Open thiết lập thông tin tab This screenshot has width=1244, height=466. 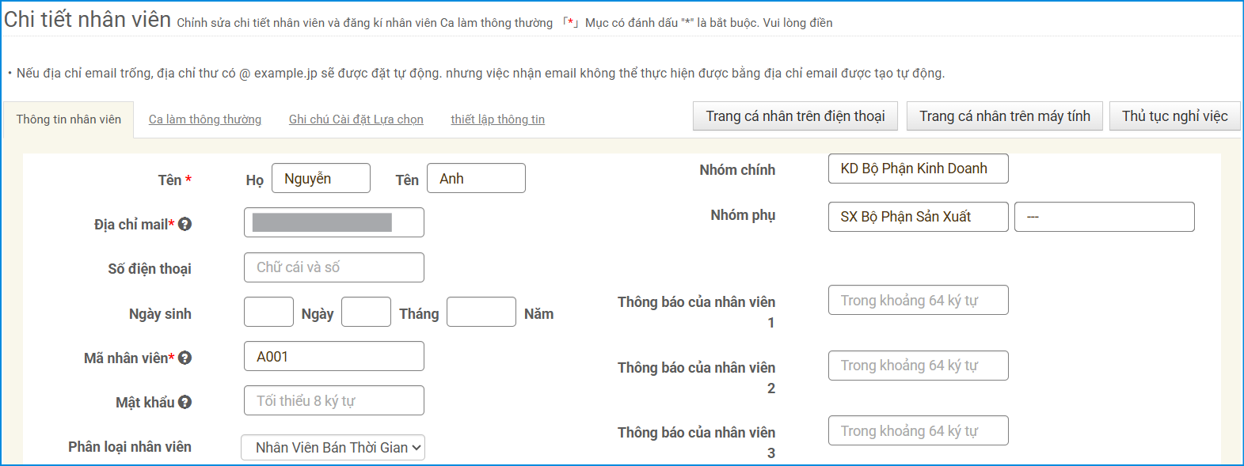point(497,119)
